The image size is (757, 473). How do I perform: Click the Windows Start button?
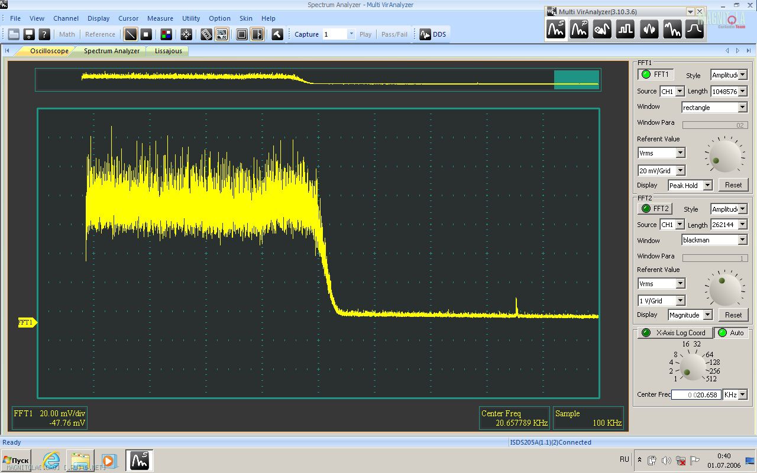tap(16, 460)
